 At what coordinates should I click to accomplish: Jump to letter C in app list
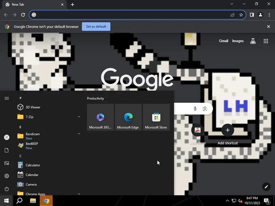click(x=20, y=156)
